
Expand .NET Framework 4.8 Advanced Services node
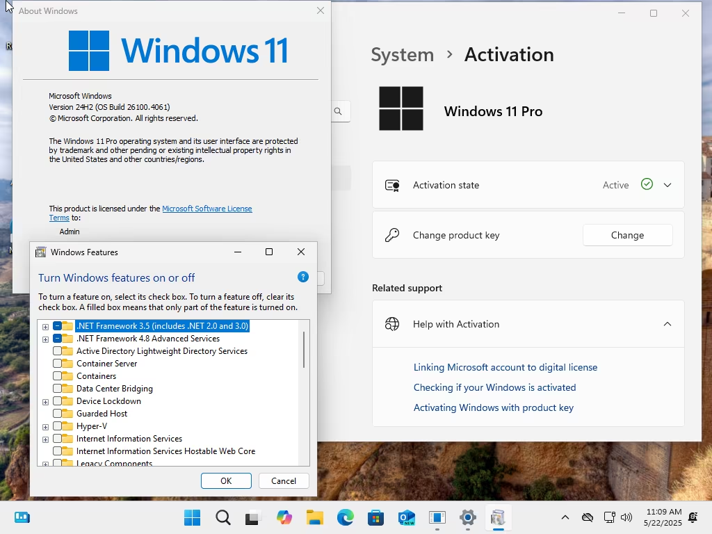pos(45,339)
